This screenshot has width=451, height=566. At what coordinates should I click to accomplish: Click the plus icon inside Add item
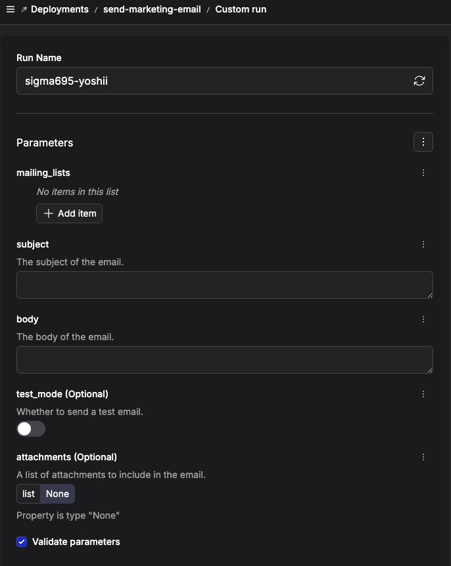point(49,213)
